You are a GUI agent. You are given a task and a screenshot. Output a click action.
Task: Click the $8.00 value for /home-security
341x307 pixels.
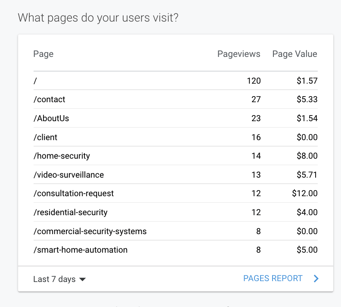coord(307,156)
